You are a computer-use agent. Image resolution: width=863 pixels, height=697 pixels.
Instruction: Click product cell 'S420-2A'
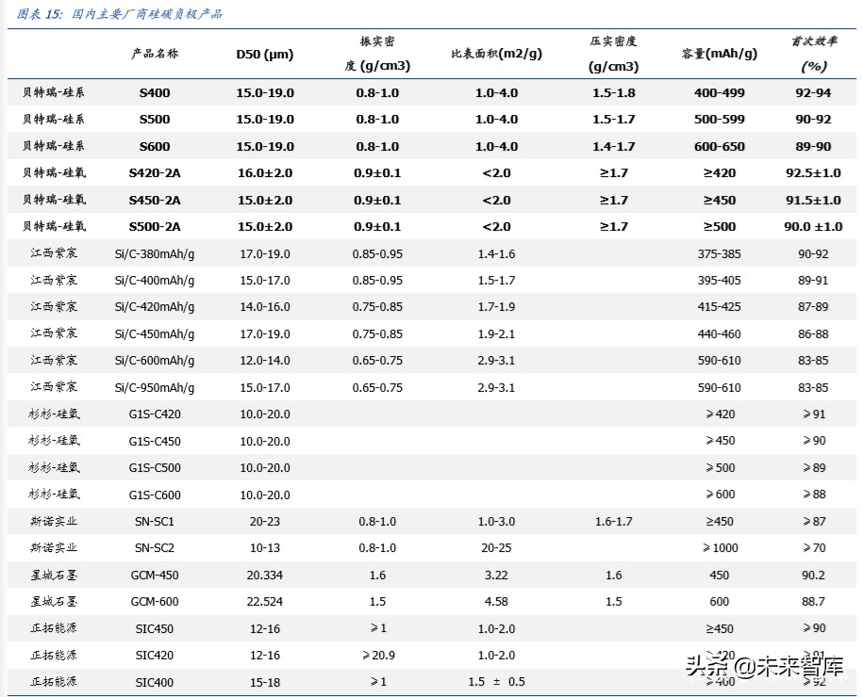(x=155, y=173)
